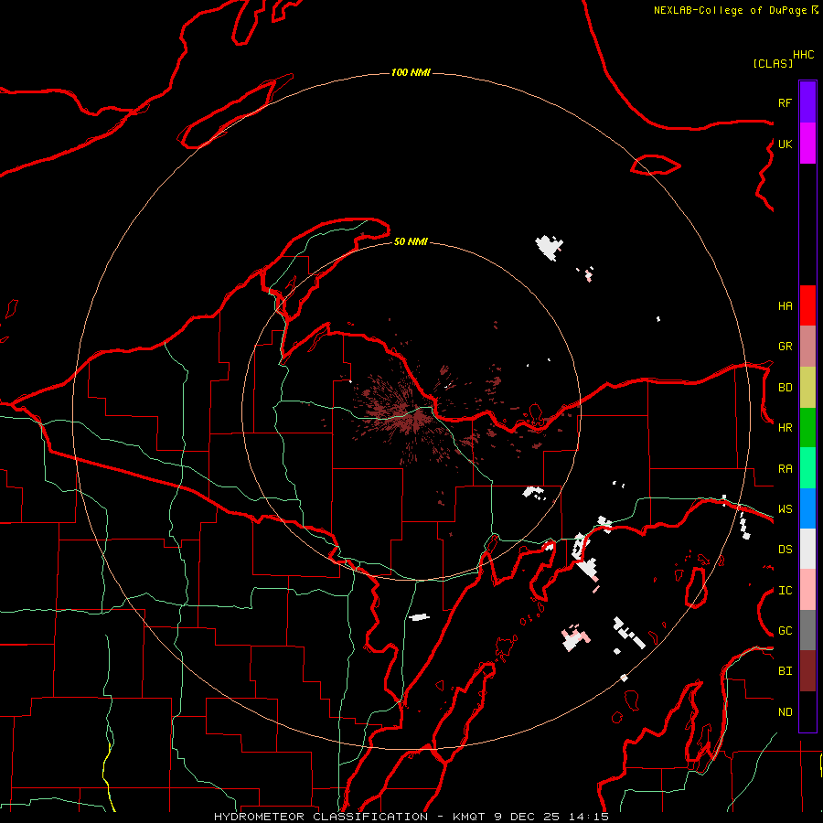Click the IC pink legend swatch
Viewport: 823px width, 823px height.
[807, 590]
